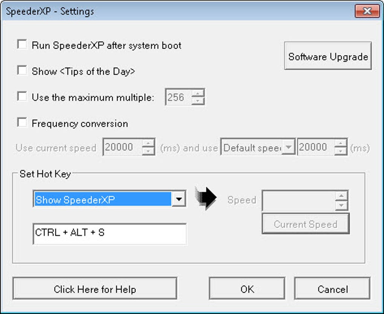
Task: Confirm settings with OK button
Action: tap(247, 289)
